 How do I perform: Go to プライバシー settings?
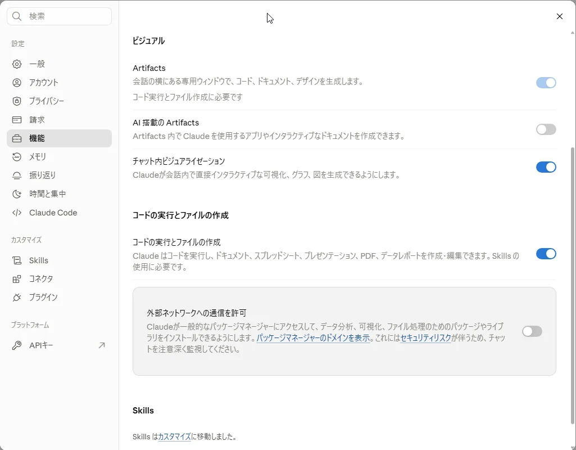coord(59,101)
